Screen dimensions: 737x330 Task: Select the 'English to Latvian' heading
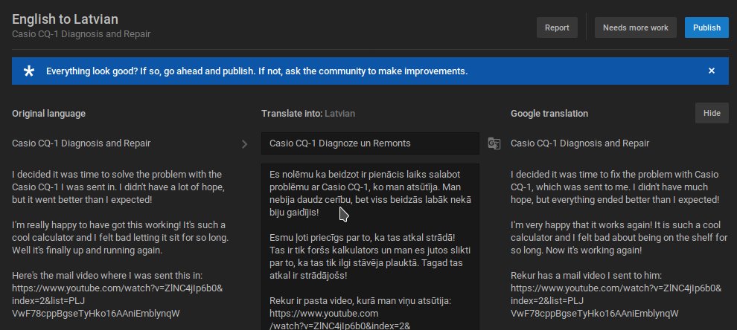pyautogui.click(x=65, y=19)
